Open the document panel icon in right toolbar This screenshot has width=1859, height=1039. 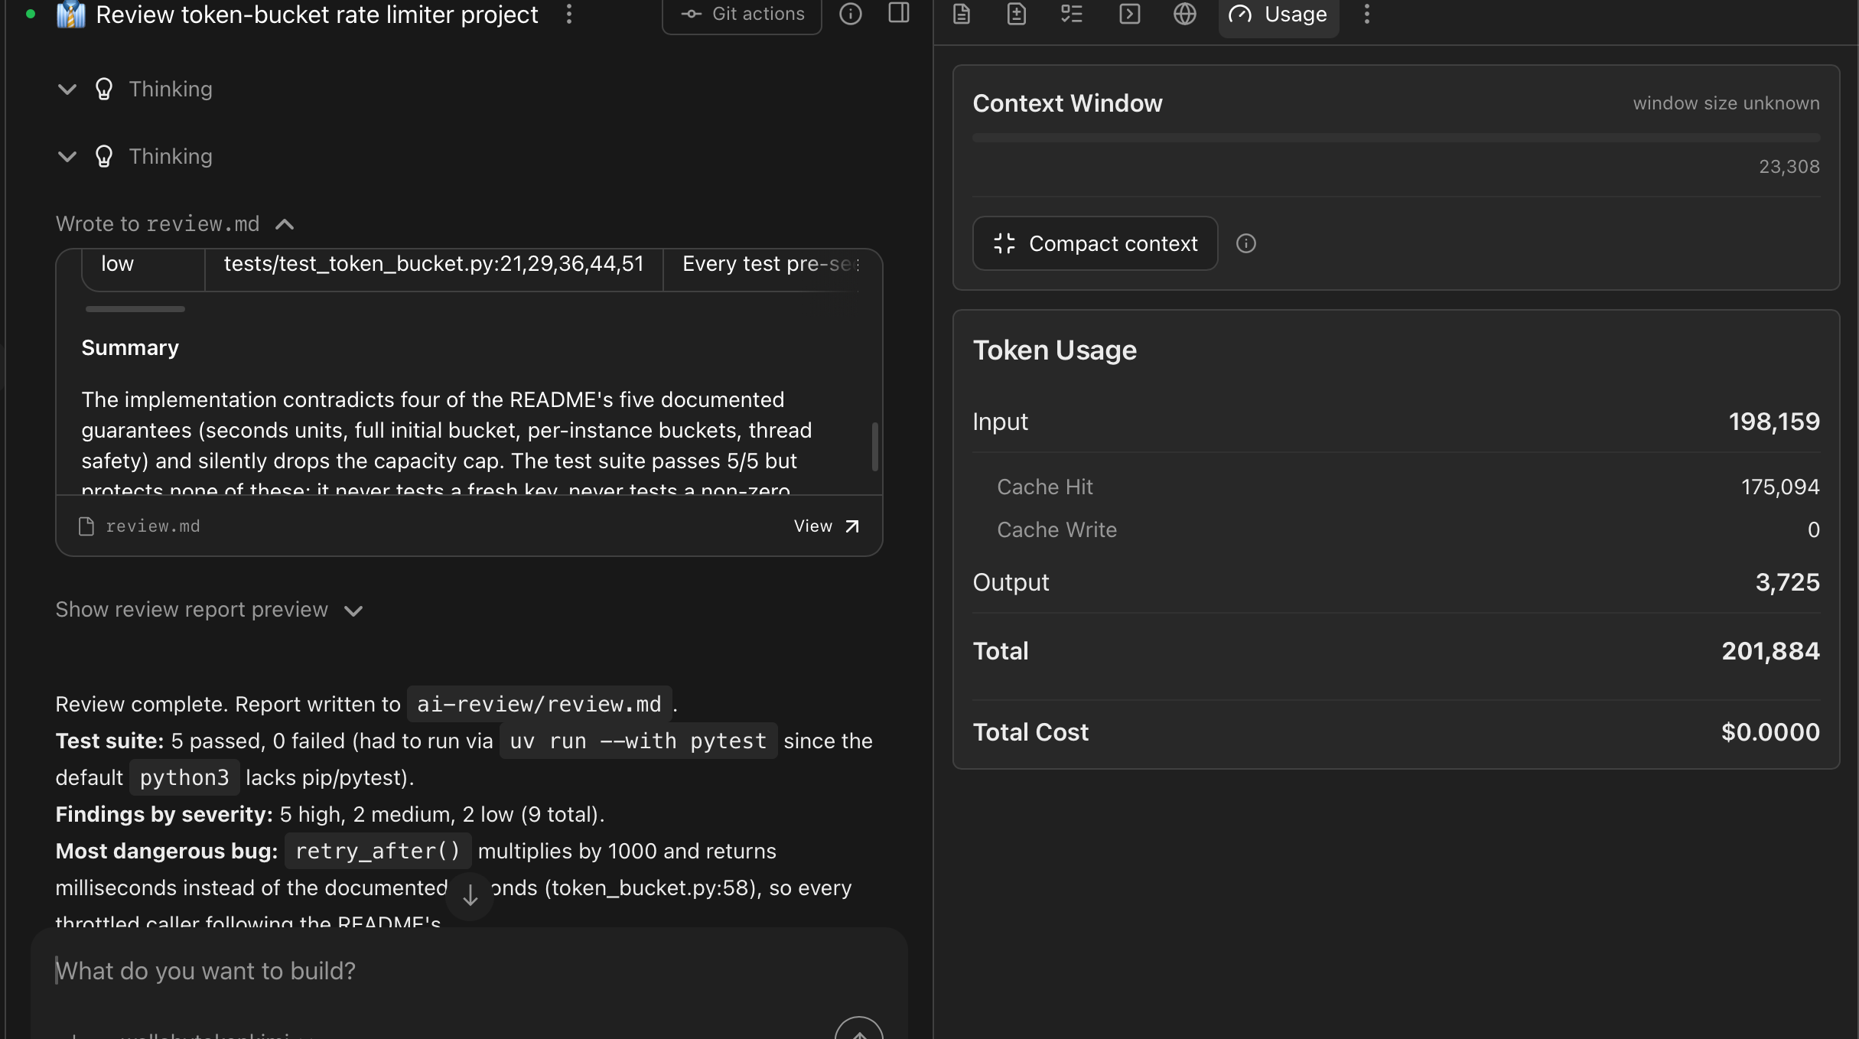tap(962, 14)
